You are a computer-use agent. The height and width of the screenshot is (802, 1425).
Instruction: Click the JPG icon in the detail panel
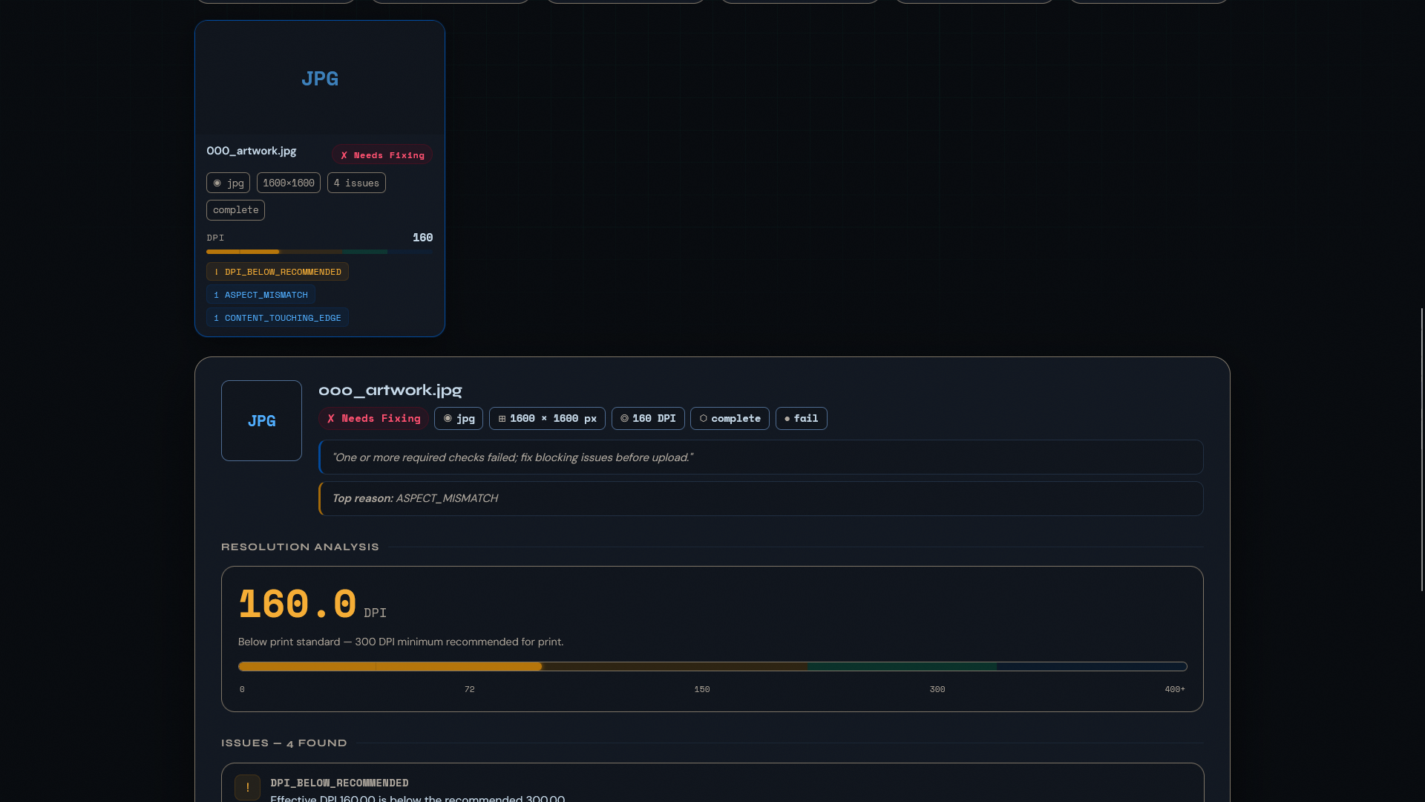coord(261,420)
